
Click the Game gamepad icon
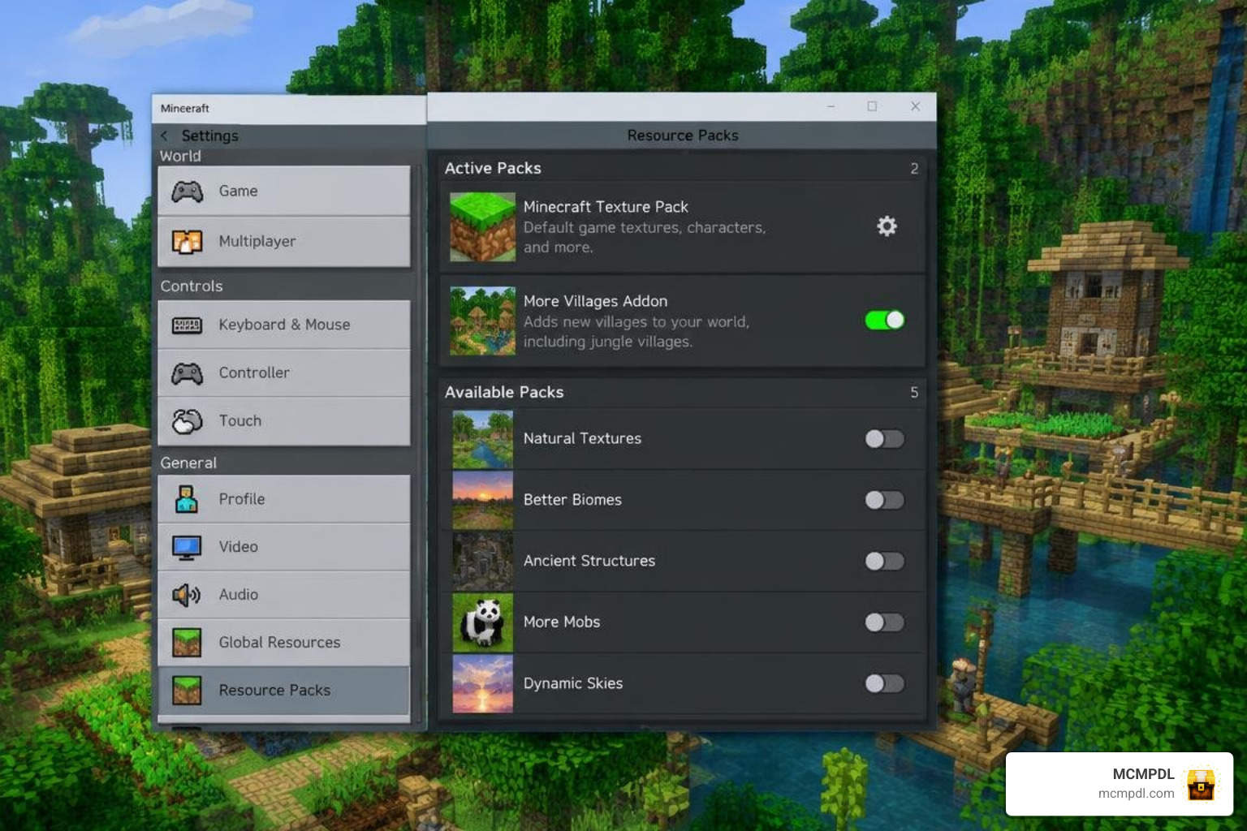188,192
